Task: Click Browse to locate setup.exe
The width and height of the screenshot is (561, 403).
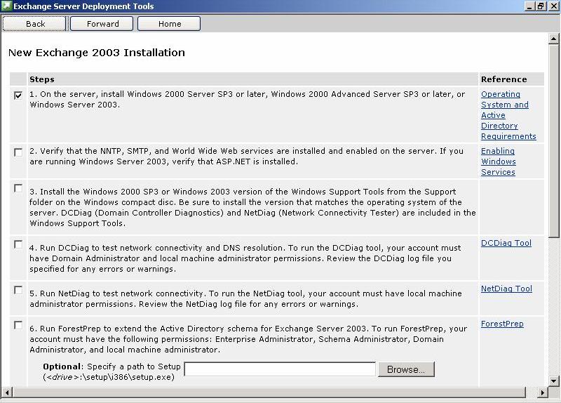Action: (406, 369)
